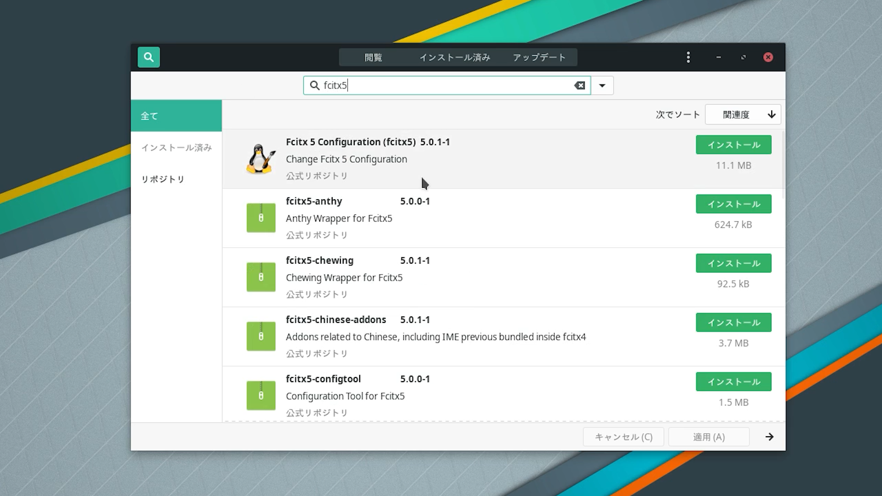Open the three-dot main menu
Image resolution: width=882 pixels, height=496 pixels.
pos(688,57)
